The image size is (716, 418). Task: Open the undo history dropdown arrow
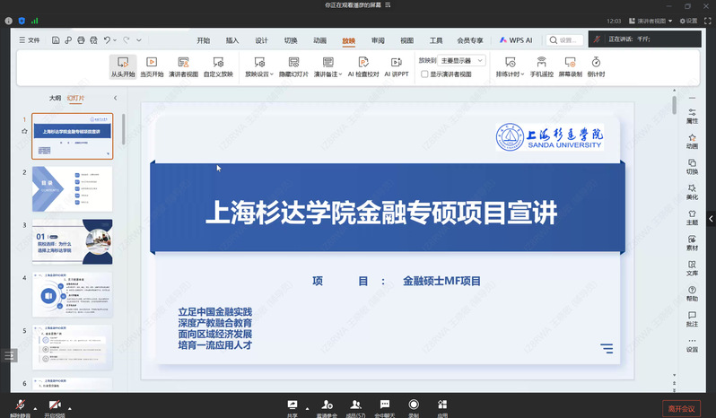pos(115,40)
